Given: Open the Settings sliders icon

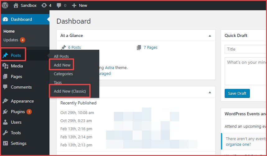Looking at the screenshot, I should tap(5, 143).
